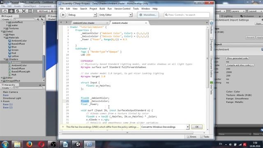Navigate back with left arrow in tab bar
Image resolution: width=263 pixels, height=148 pixels.
tap(61, 22)
